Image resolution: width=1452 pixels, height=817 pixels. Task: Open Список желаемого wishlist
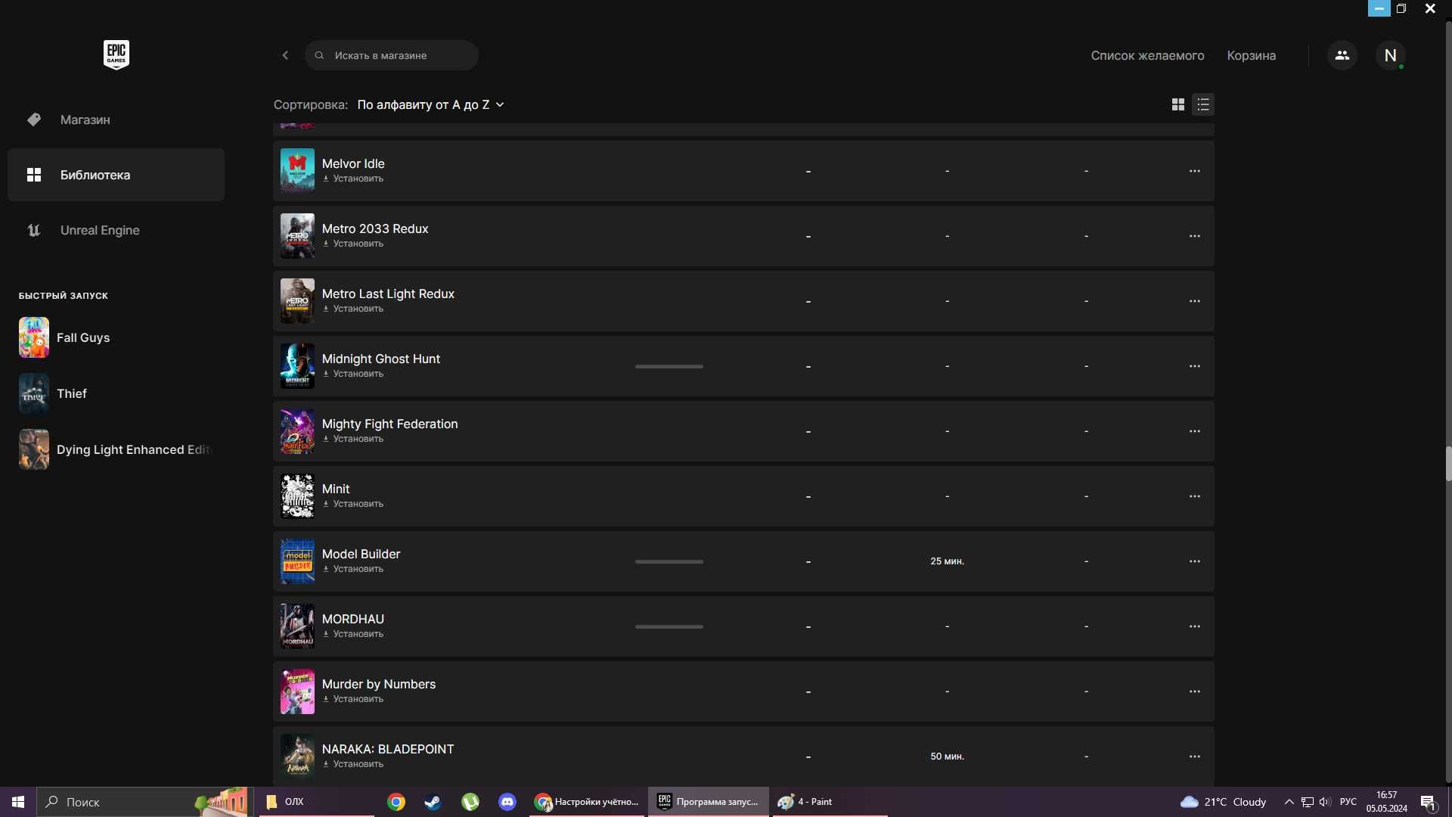1147,55
